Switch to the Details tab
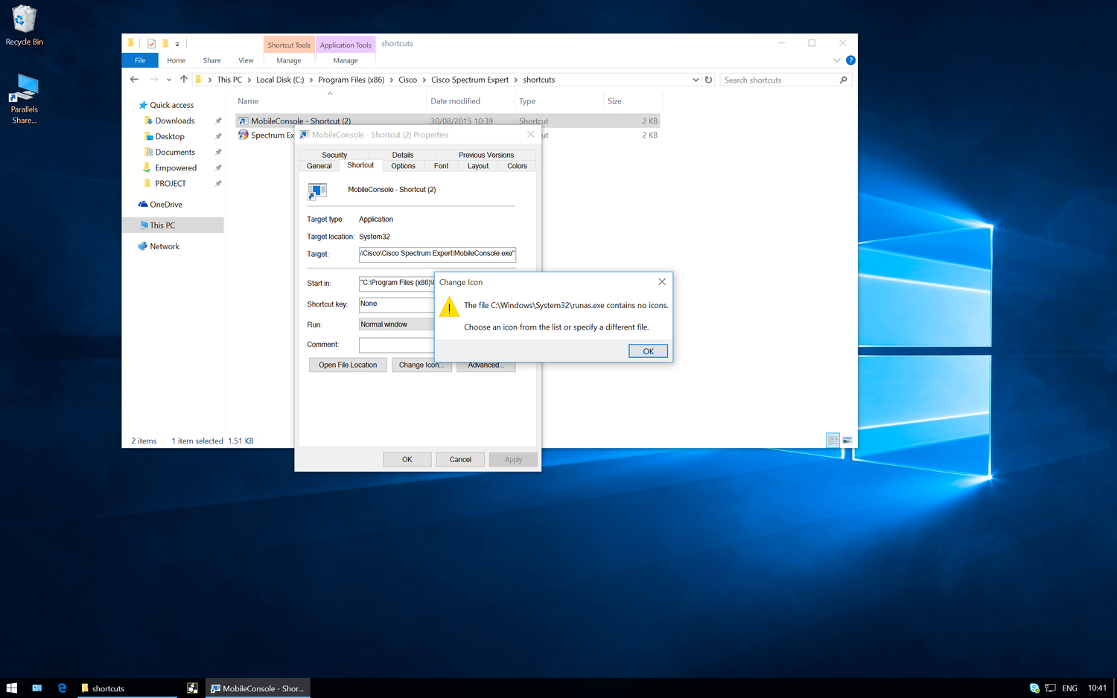 [403, 155]
